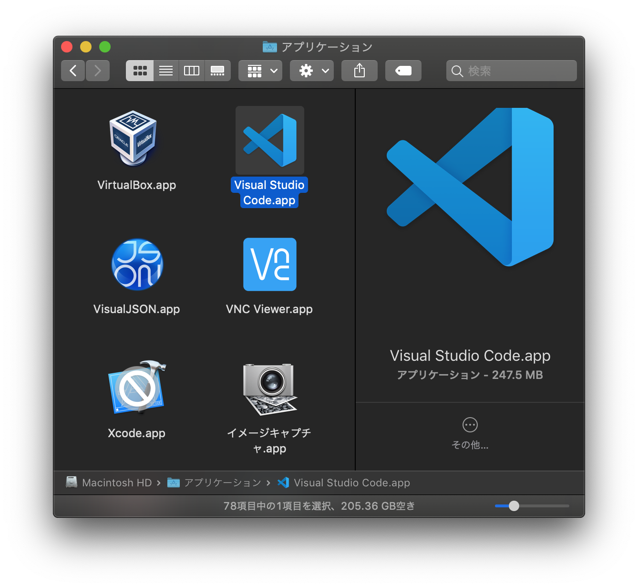The width and height of the screenshot is (638, 588).
Task: Select the VNC Viewer.app icon
Action: [x=270, y=264]
